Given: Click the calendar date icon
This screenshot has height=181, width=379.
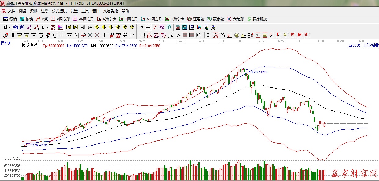Looking at the screenshot, I should click(x=178, y=27).
